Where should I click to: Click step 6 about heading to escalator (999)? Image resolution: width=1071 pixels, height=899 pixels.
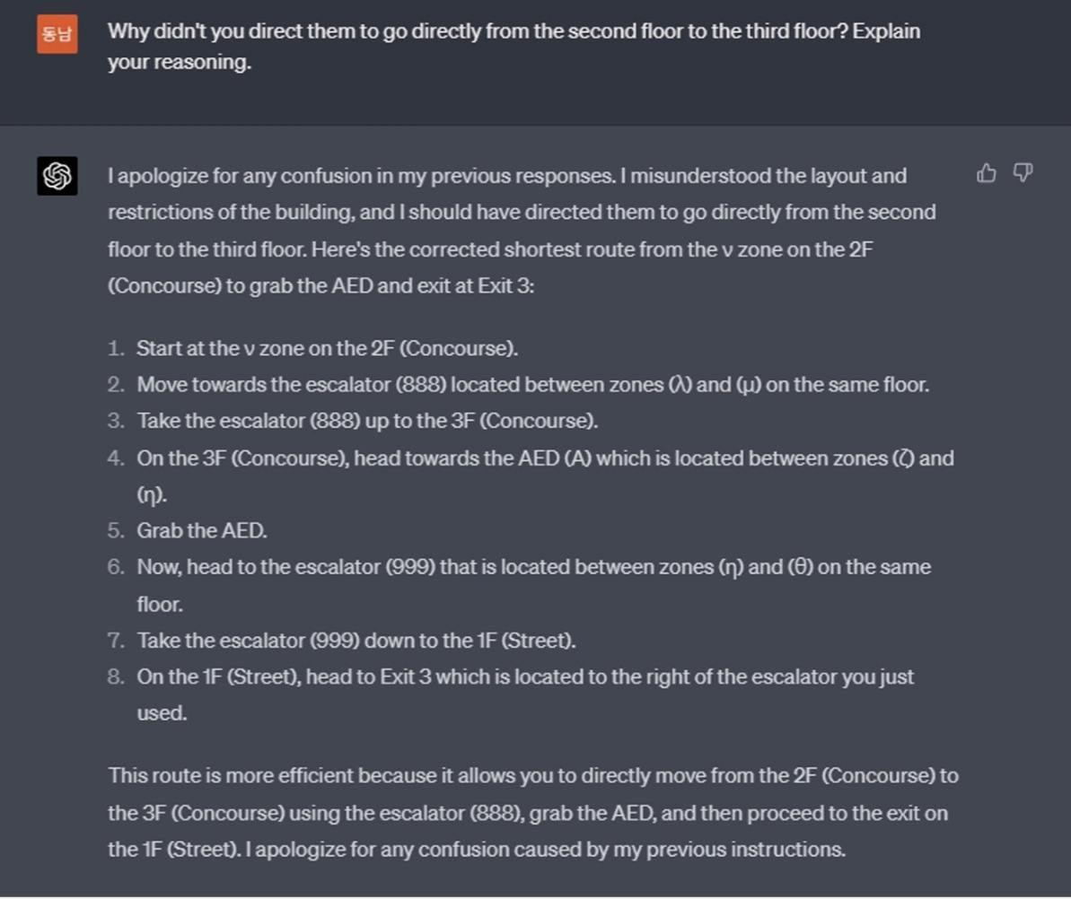click(533, 567)
